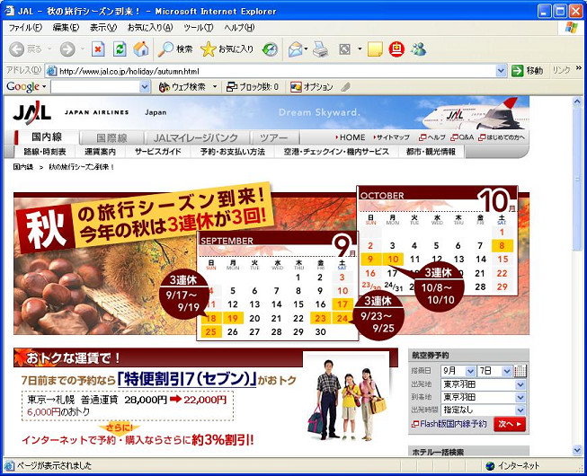Image resolution: width=587 pixels, height=476 pixels.
Task: Click the page icon in address bar
Action: pos(51,71)
